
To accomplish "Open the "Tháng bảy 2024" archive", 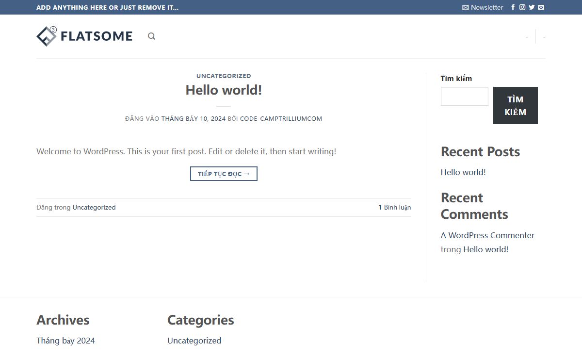I will [65, 341].
